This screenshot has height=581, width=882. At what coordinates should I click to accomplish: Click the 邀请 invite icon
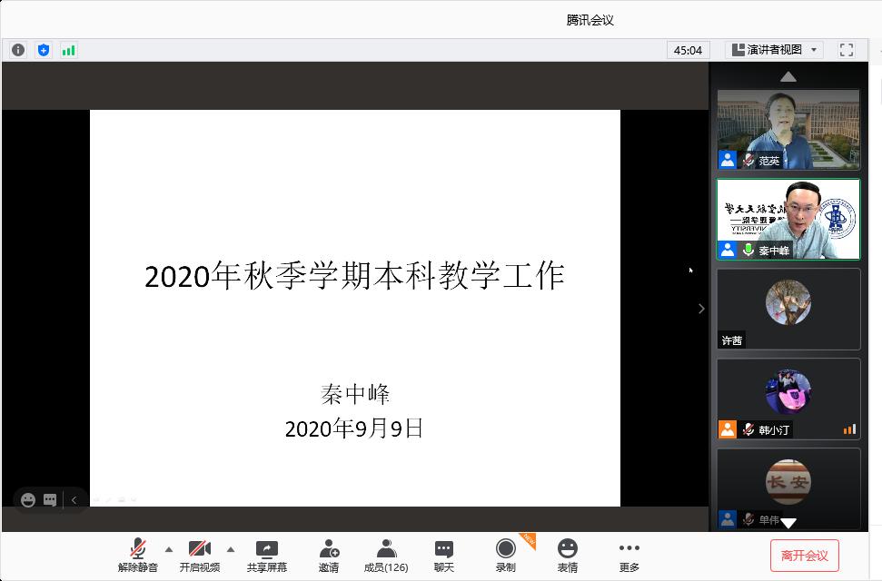(x=329, y=556)
